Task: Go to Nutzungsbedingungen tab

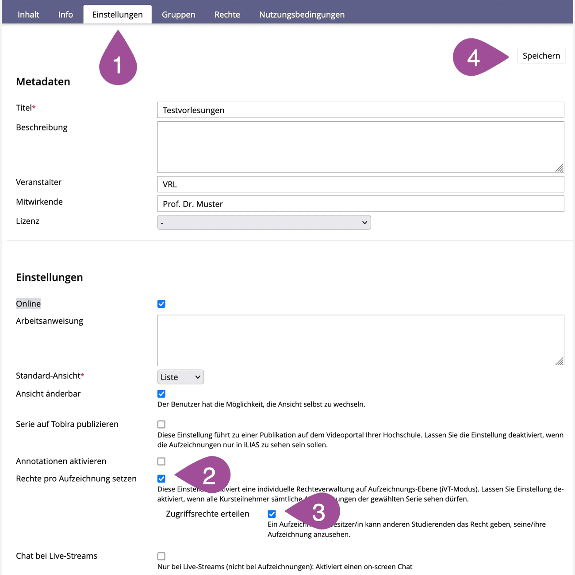Action: click(x=302, y=15)
